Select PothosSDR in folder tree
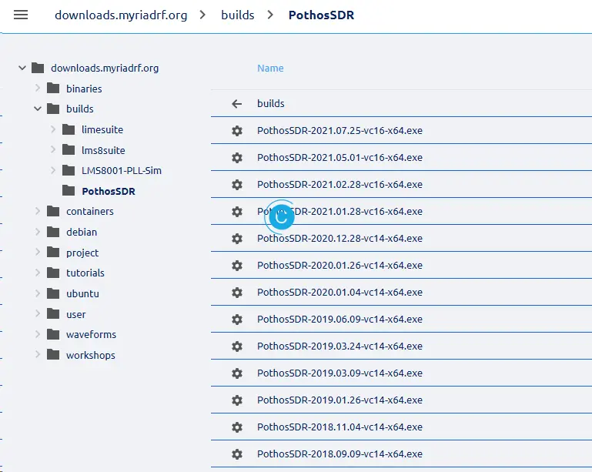The width and height of the screenshot is (592, 472). [109, 191]
